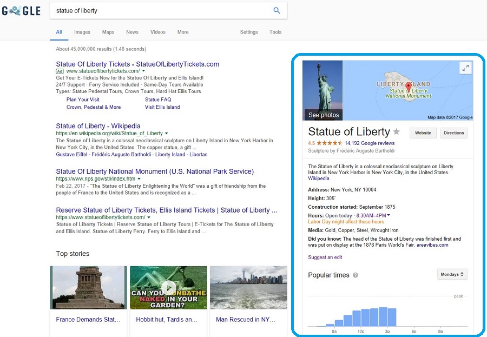Open search Tools
This screenshot has width=487, height=337.
coord(275,32)
